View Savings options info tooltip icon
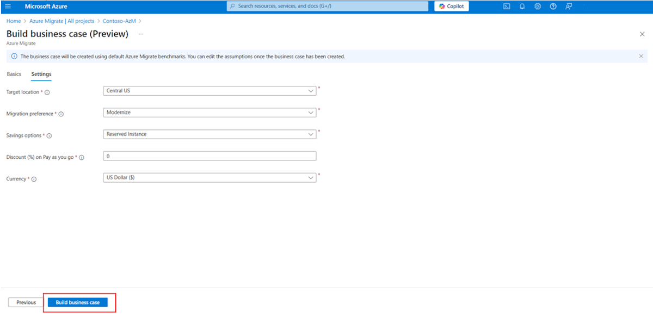Viewport: 653px width, 317px height. tap(49, 135)
